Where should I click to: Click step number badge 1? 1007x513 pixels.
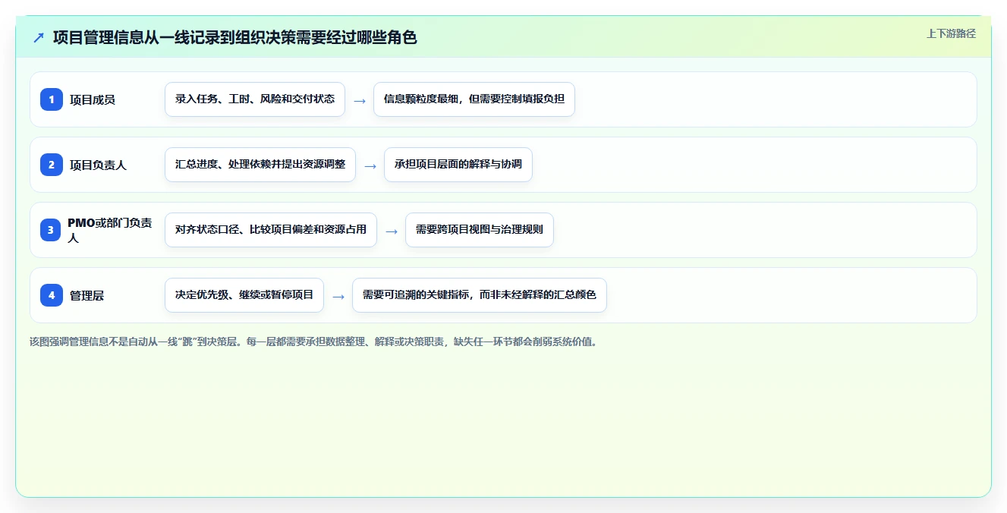point(52,99)
